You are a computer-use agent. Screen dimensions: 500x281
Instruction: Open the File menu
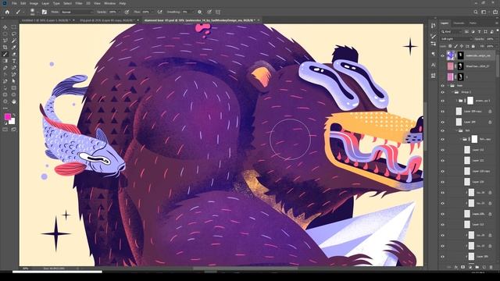click(x=14, y=3)
